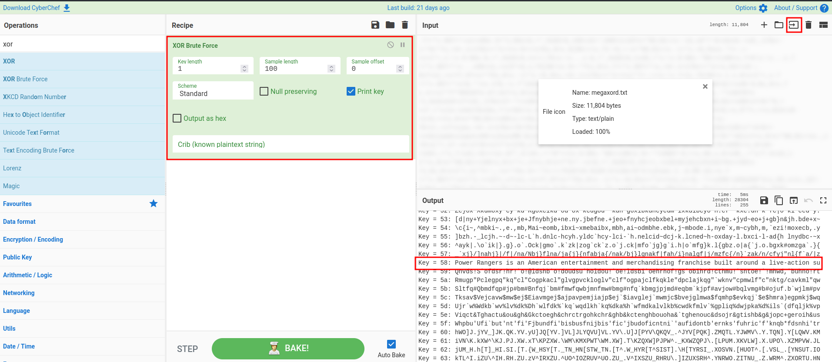Move output to input
The image size is (832, 362).
(x=794, y=200)
